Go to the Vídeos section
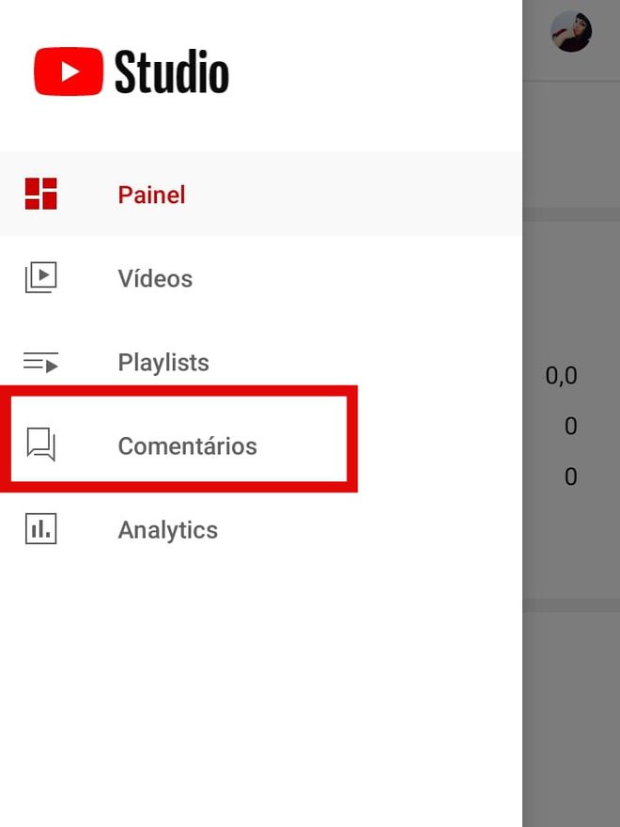The width and height of the screenshot is (620, 827). (x=156, y=278)
